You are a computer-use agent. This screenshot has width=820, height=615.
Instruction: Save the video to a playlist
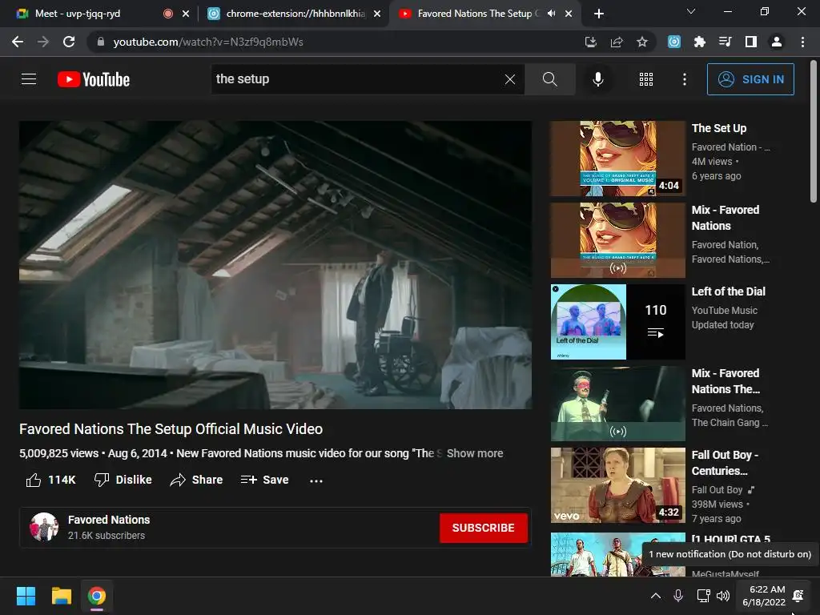(264, 480)
